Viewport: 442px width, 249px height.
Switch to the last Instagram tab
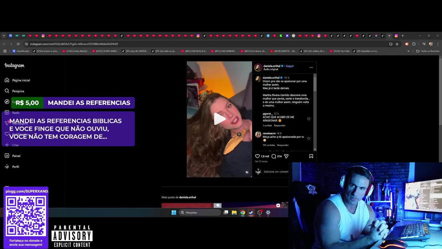coord(396,36)
